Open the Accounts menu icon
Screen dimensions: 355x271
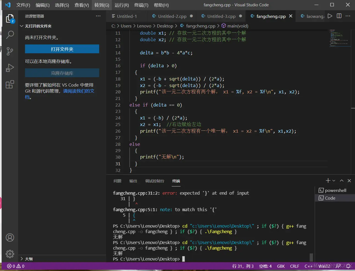(10, 238)
